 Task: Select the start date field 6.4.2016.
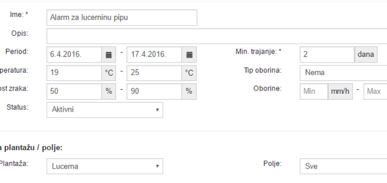coord(74,54)
